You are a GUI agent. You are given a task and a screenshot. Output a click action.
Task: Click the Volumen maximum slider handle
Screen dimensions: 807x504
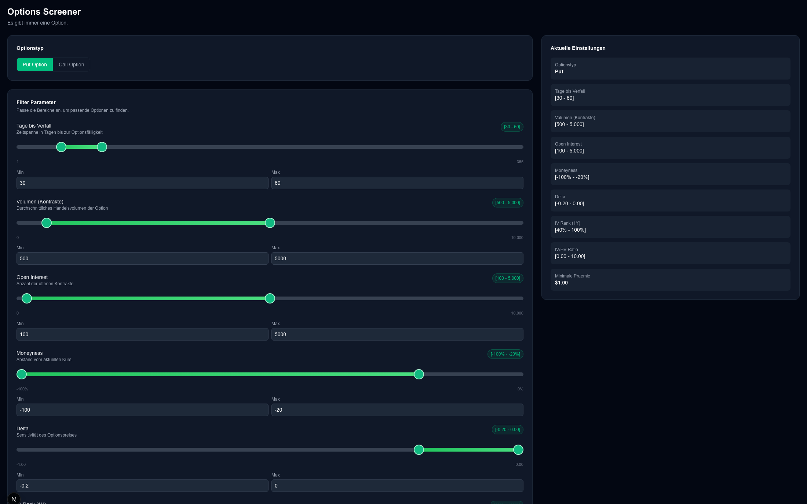pyautogui.click(x=270, y=223)
